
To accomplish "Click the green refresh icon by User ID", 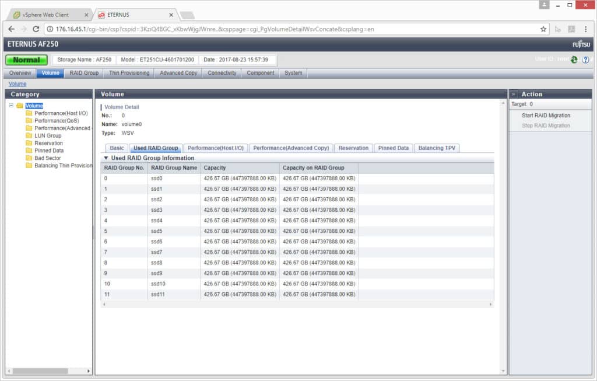I will (574, 60).
